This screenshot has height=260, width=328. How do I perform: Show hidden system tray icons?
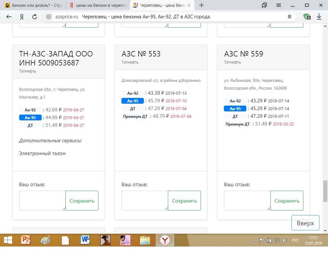(254, 240)
